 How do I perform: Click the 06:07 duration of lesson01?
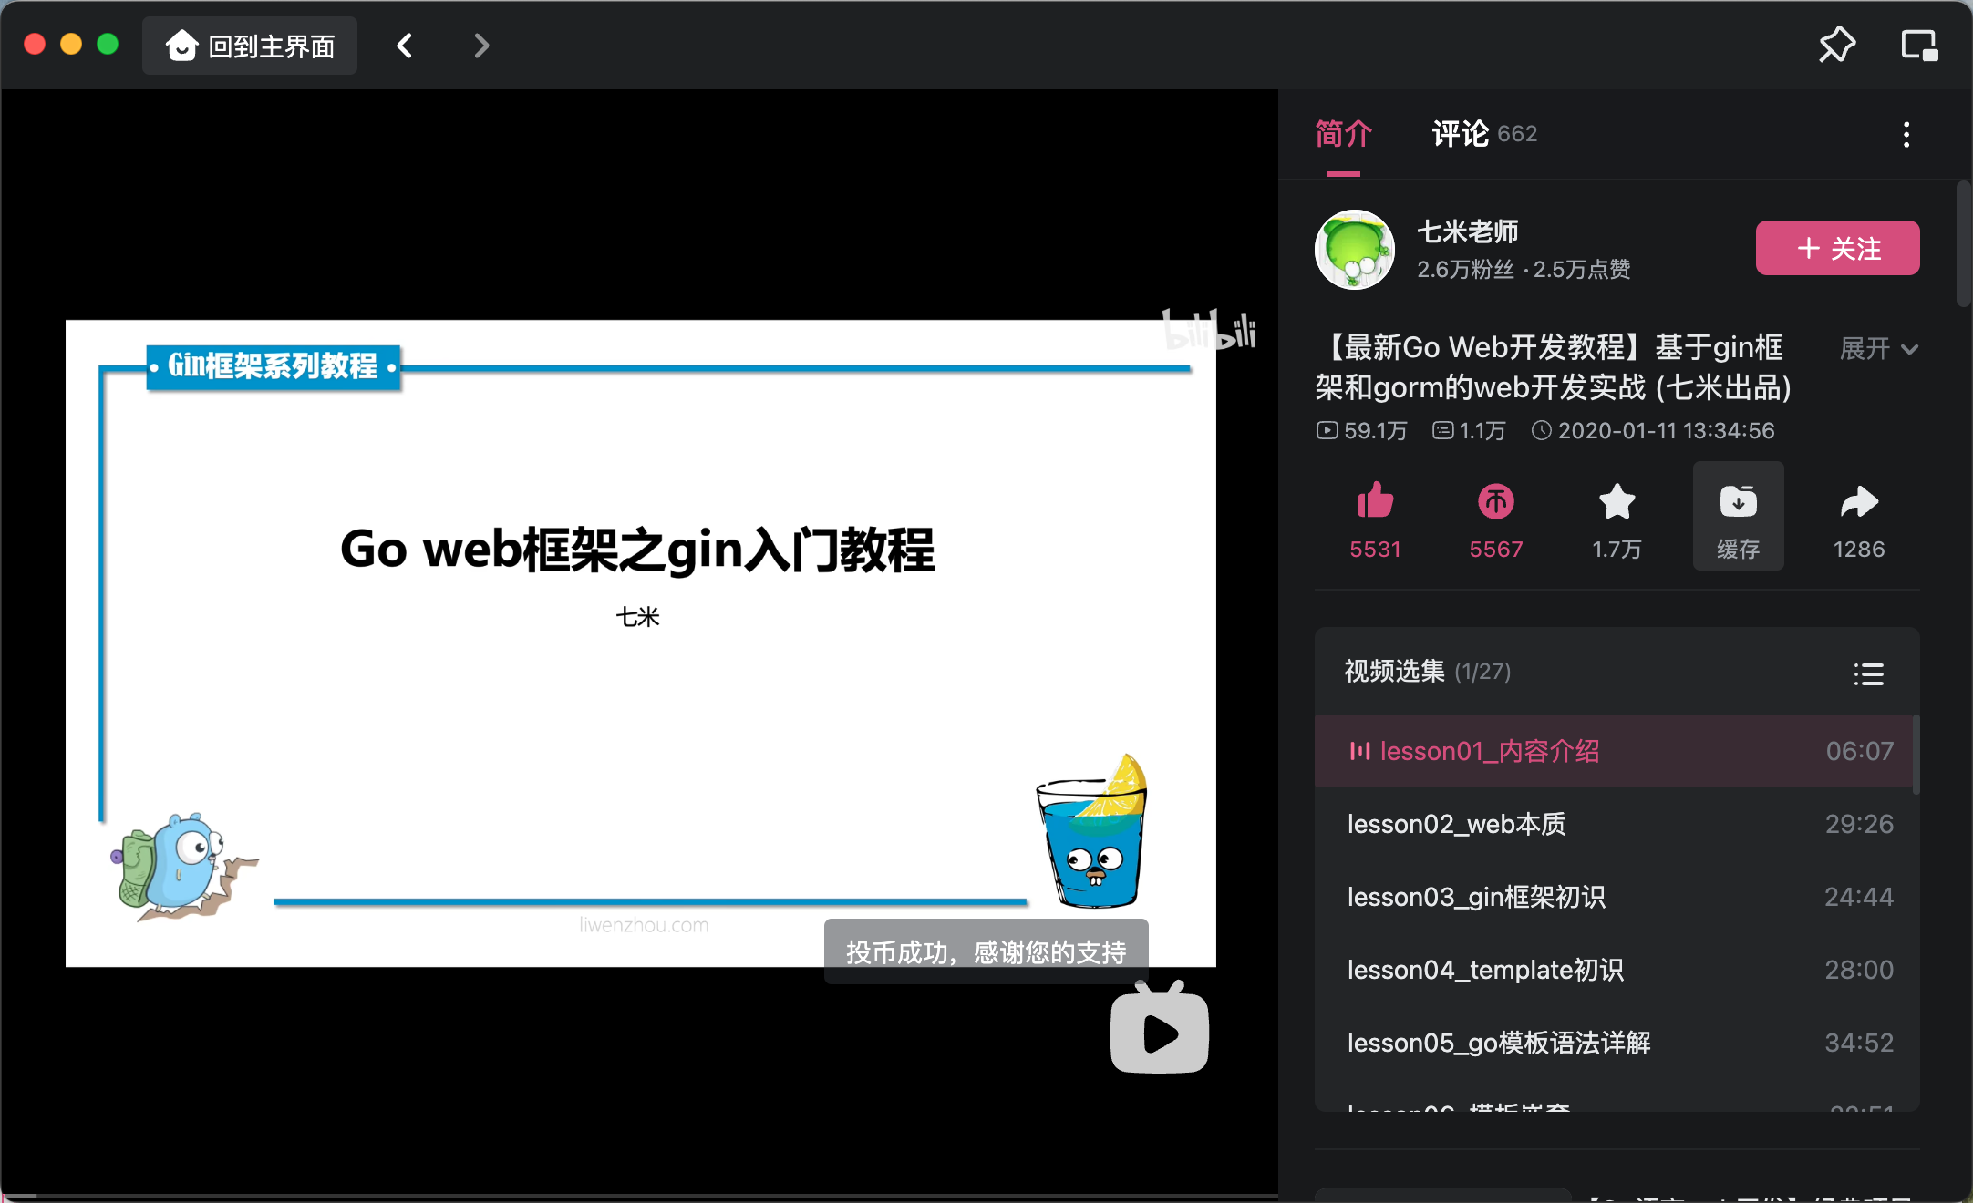[x=1859, y=751]
